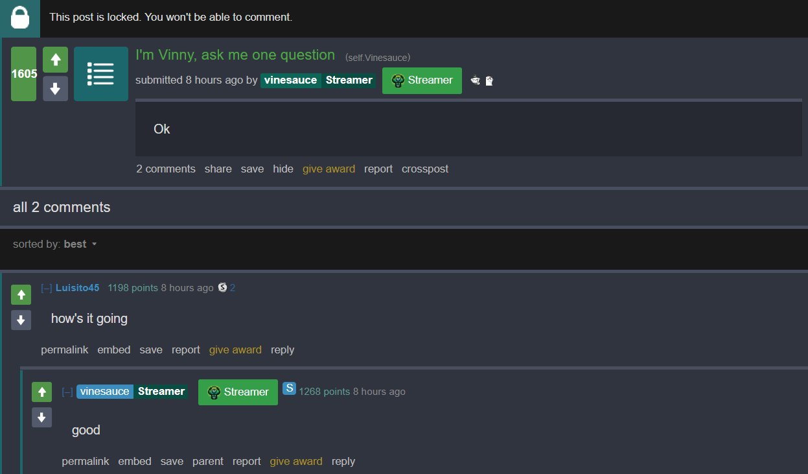The image size is (808, 474).
Task: Click the blue S badge beside vinesauce reply
Action: (289, 388)
